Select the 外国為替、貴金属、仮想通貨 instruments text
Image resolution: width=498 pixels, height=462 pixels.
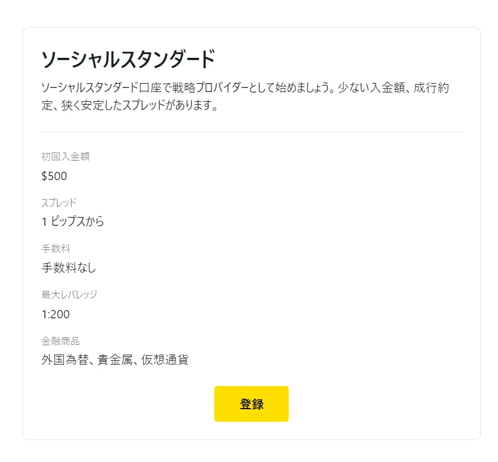[x=116, y=360]
